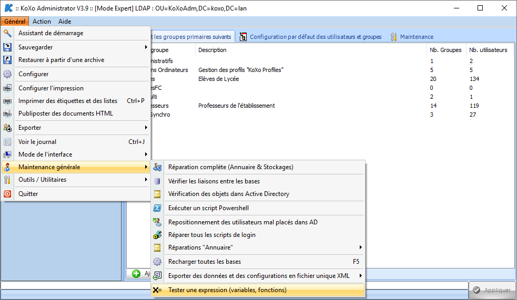517x300 pixels.
Task: Select Voir le journal menu entry
Action: (x=76, y=142)
